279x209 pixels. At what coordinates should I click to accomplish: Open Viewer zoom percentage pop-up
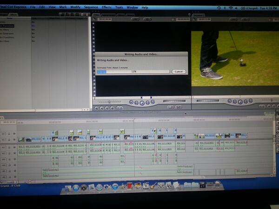click(x=135, y=19)
